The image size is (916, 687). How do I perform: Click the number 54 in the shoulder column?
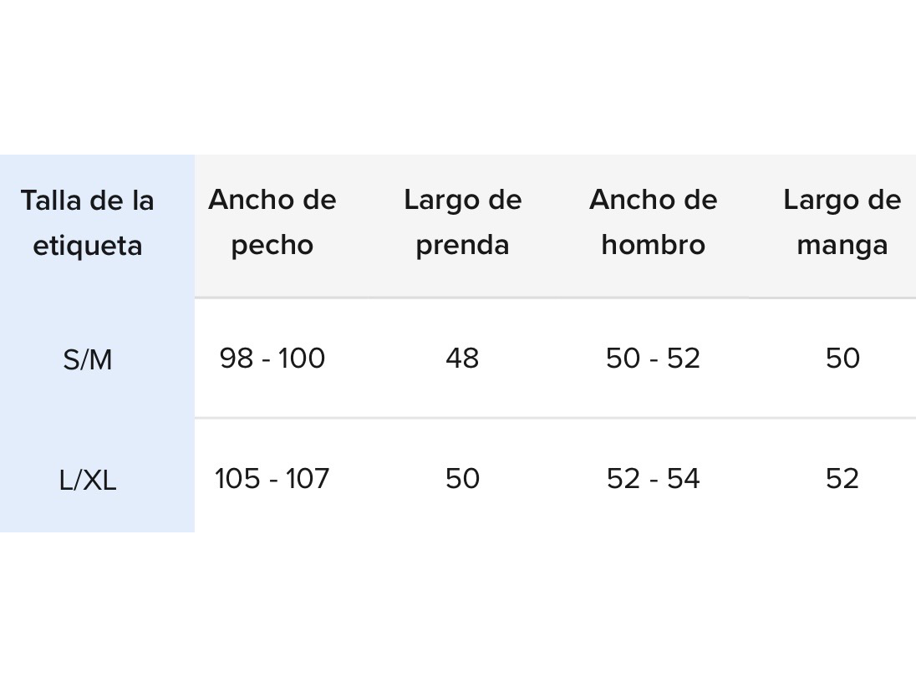point(683,479)
